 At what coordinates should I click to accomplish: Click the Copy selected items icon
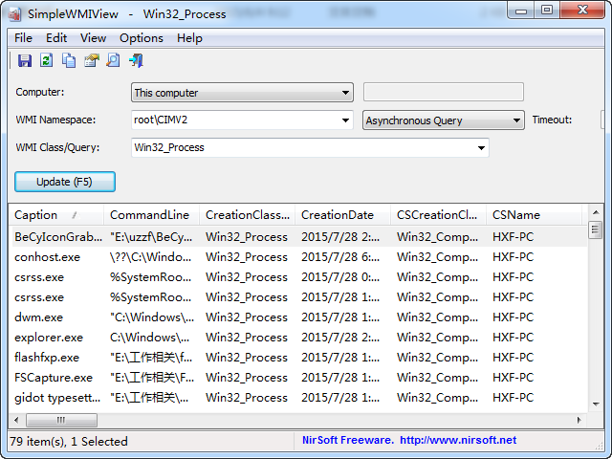(69, 61)
